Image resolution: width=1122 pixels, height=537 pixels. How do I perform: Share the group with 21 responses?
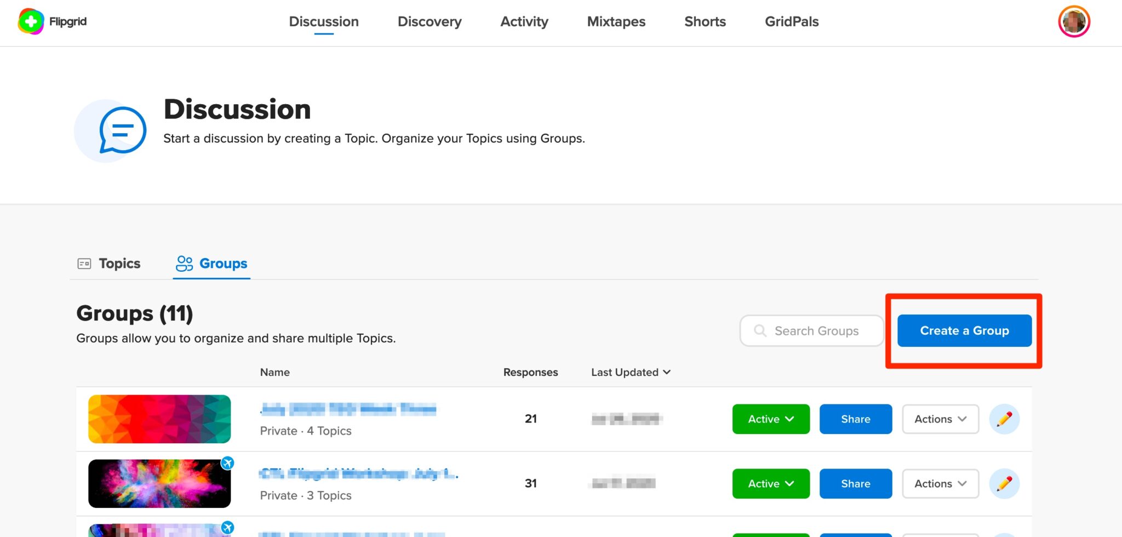tap(856, 419)
